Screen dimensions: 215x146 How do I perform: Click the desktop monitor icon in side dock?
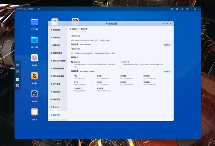pyautogui.click(x=18, y=65)
